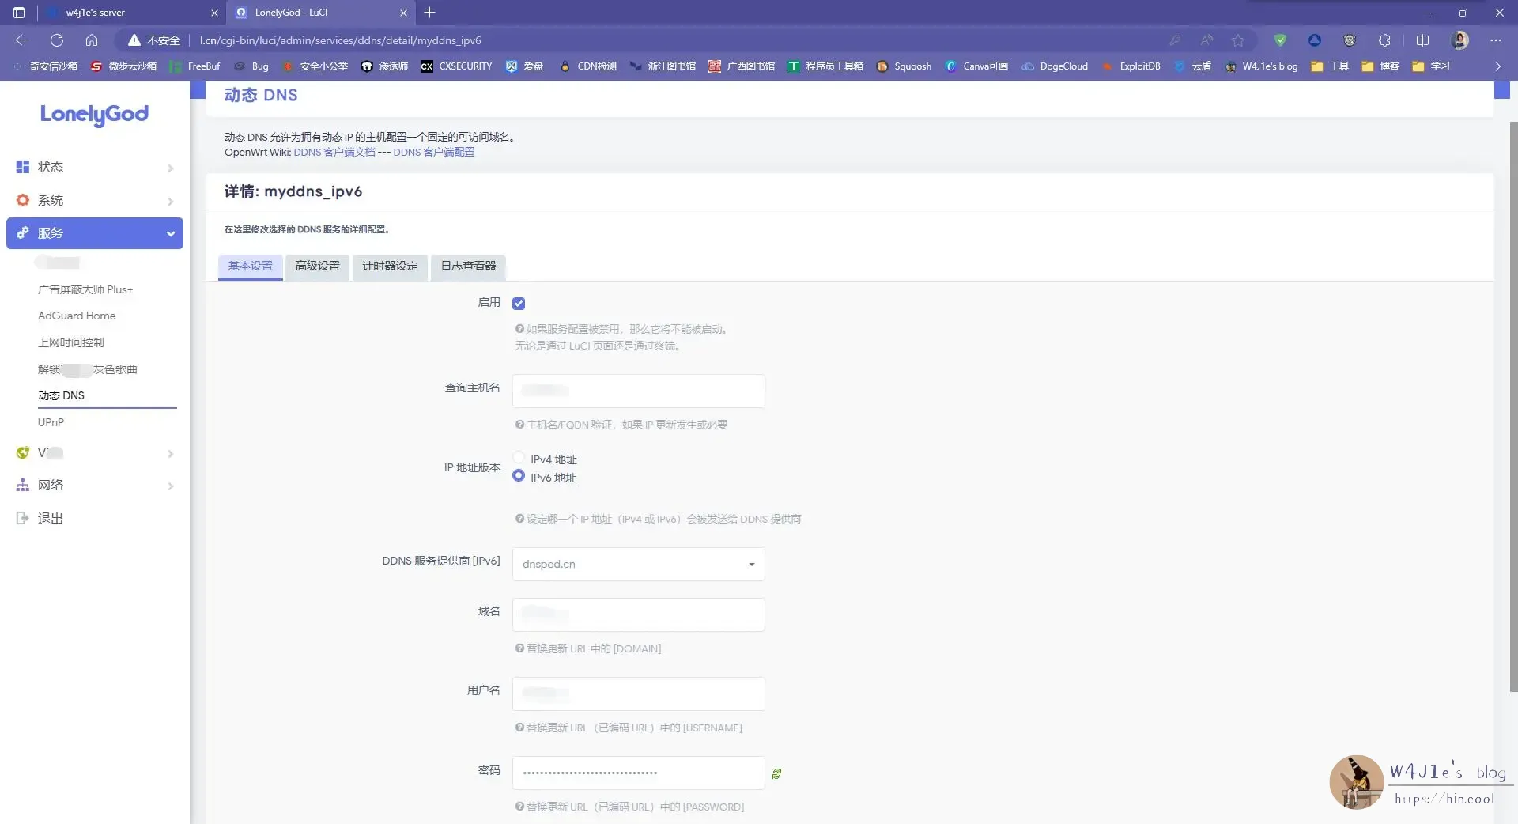Click the 状态 status icon in the sidebar
The image size is (1518, 824).
tap(22, 167)
